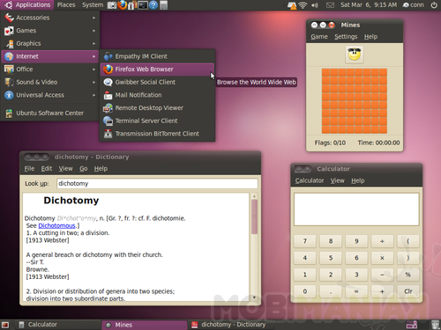441x330 pixels.
Task: Open the Go menu in Dictionary
Action: (x=84, y=169)
